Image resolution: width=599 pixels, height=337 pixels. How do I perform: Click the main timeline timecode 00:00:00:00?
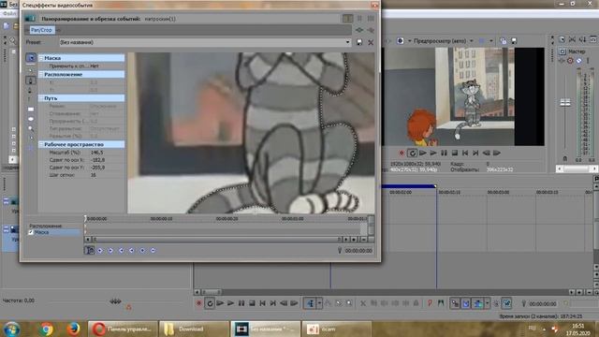tap(543, 304)
